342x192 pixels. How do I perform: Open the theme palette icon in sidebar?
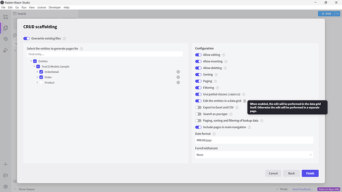point(5,39)
